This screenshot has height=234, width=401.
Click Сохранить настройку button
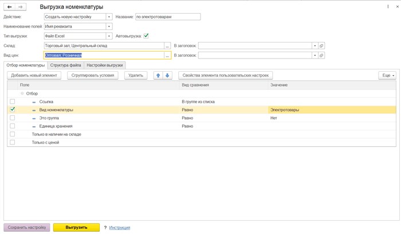point(27,227)
